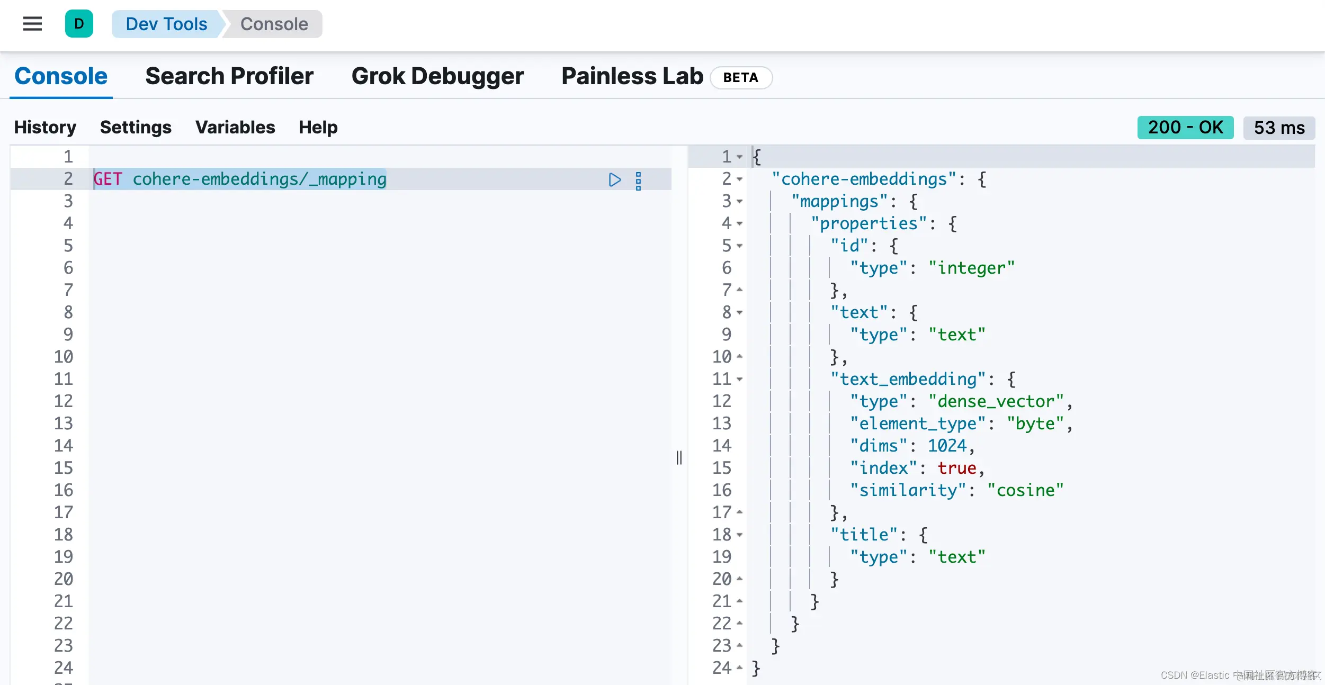
Task: Click the green D space avatar
Action: pos(79,24)
